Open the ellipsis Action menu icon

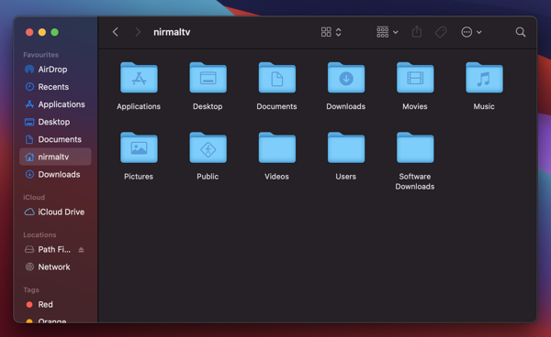(467, 32)
